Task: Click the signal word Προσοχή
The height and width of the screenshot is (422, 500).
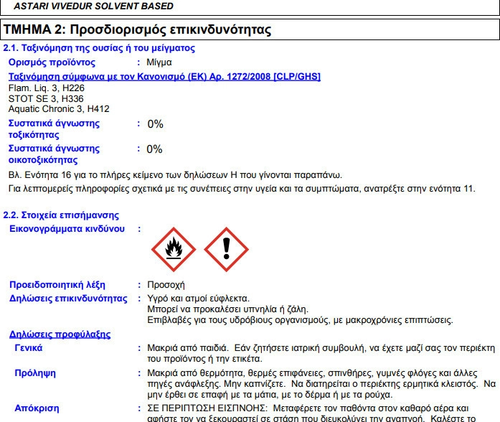Action: [166, 284]
